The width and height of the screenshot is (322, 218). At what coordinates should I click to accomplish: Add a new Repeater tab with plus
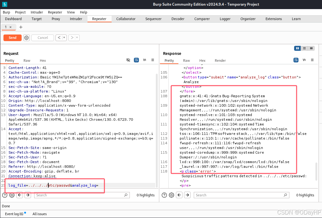tap(21, 27)
